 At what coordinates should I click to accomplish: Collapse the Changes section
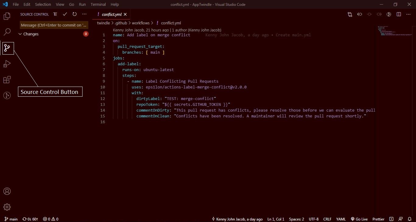pyautogui.click(x=20, y=34)
